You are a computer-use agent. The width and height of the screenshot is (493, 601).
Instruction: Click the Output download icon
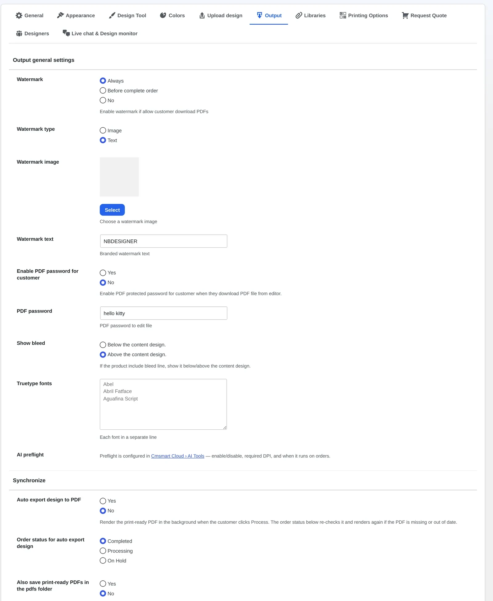tap(259, 15)
